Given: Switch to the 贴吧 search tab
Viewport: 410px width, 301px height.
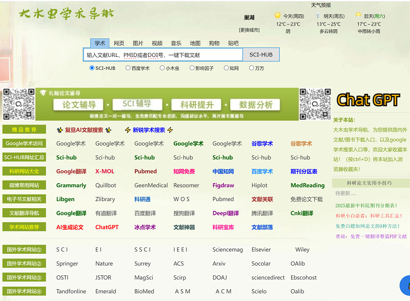Looking at the screenshot, I should click(233, 43).
